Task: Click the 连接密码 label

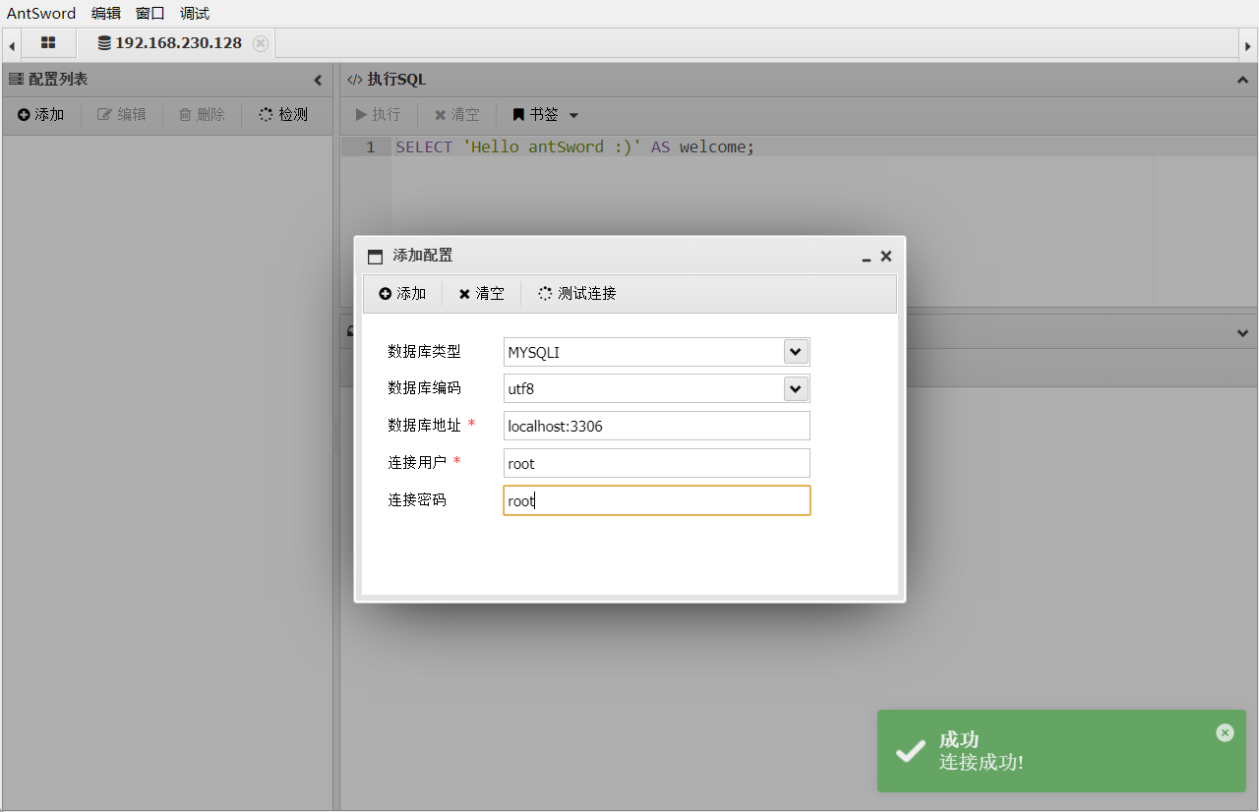Action: 417,500
